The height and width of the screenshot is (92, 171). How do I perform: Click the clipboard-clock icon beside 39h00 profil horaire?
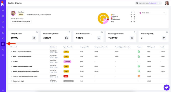tap(34, 38)
